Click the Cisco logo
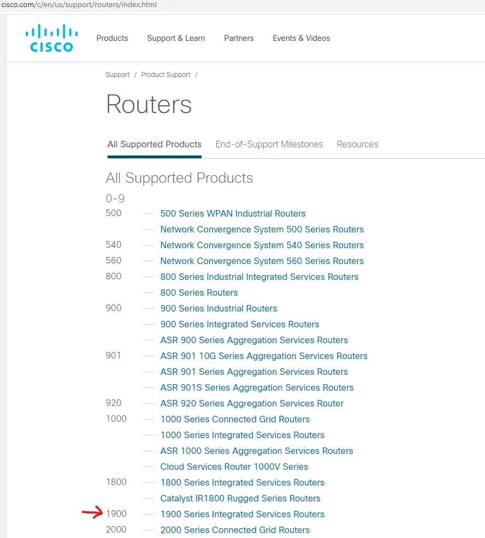The height and width of the screenshot is (538, 485). (x=51, y=38)
